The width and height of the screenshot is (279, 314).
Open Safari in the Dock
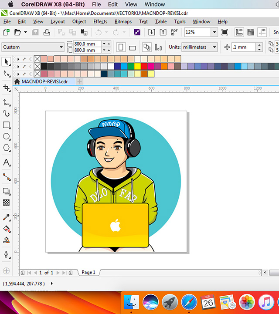189,302
